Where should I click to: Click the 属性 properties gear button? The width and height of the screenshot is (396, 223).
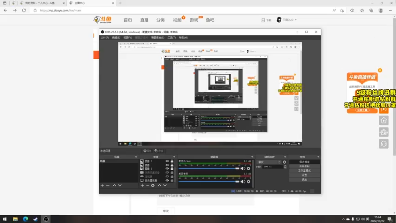tap(147, 151)
